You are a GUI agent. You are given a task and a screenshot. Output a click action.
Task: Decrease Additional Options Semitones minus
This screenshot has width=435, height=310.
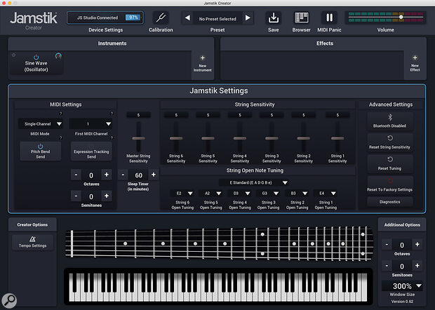click(387, 266)
